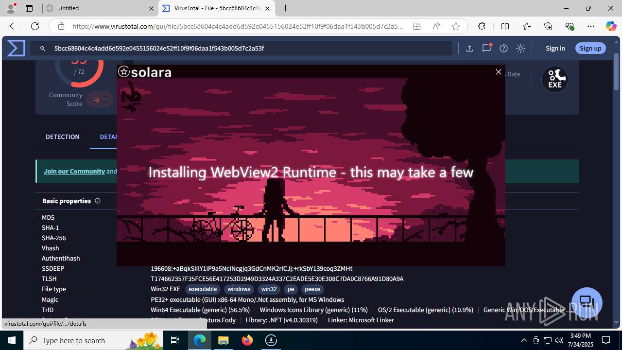This screenshot has width=622, height=350.
Task: Open the notification center icon
Action: click(606, 340)
